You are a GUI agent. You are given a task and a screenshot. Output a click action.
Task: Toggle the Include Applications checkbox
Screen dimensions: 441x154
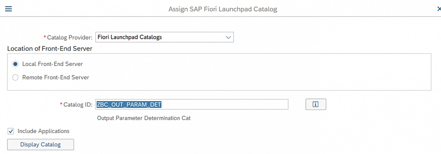pyautogui.click(x=11, y=131)
